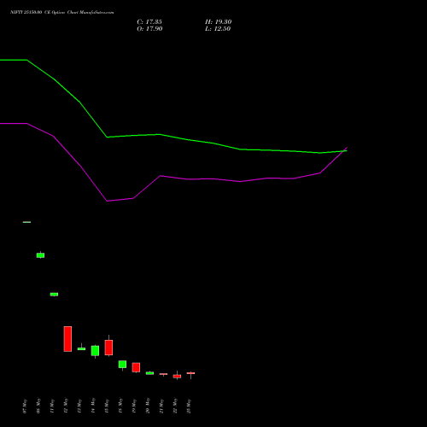427x427 pixels.
Task: Click the 11 May date label
Action: pos(52,407)
